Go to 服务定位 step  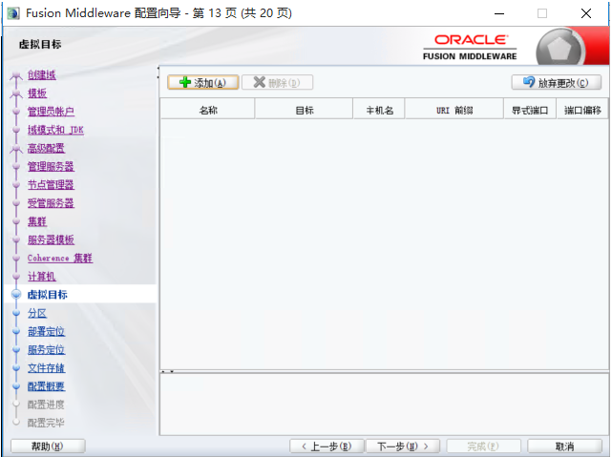coord(46,350)
